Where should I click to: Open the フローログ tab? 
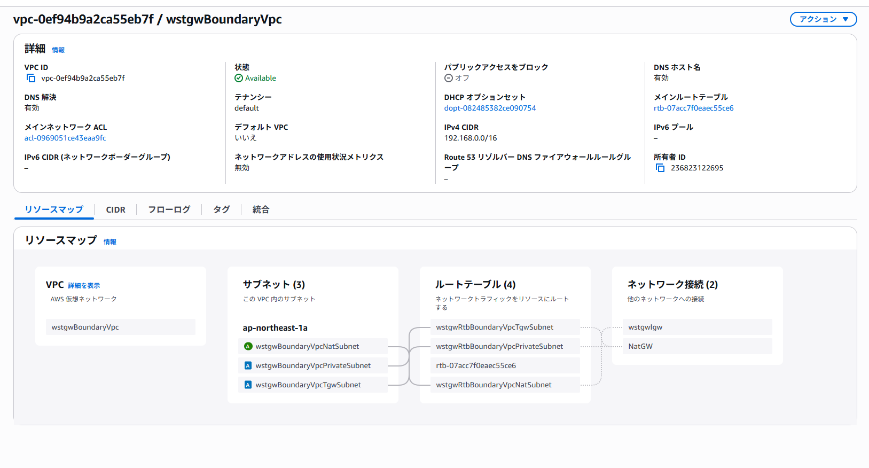click(x=169, y=209)
